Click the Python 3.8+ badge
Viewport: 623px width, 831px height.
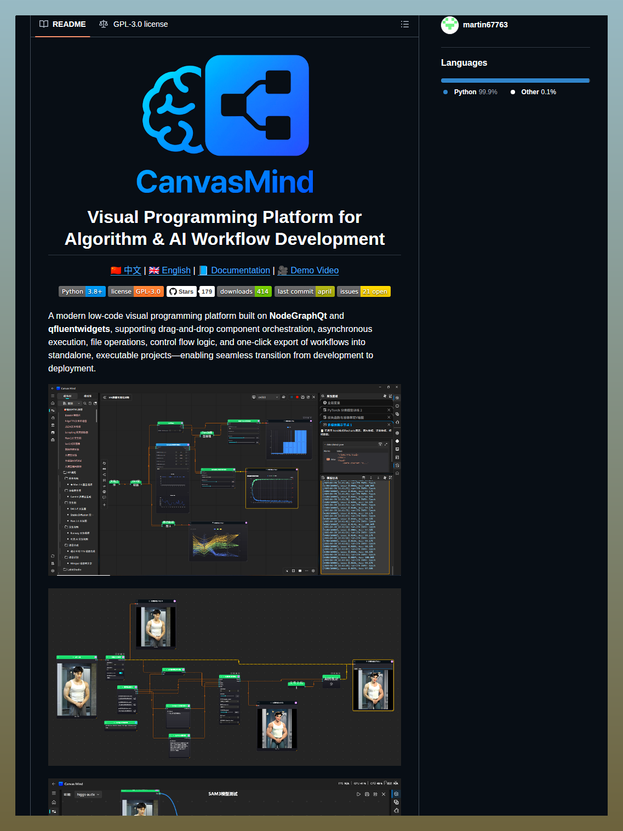[82, 291]
